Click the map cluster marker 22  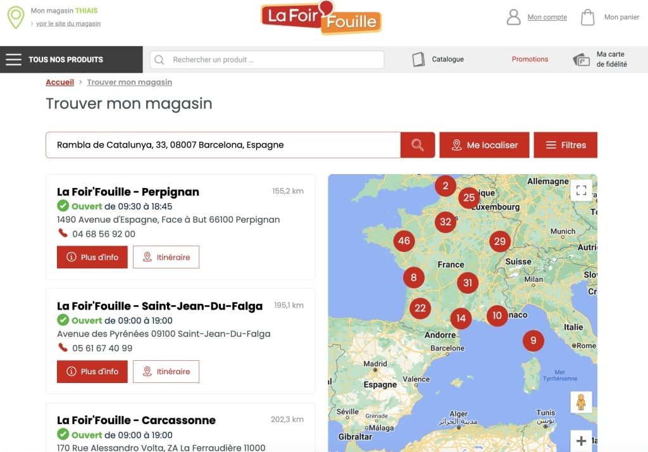tap(420, 308)
